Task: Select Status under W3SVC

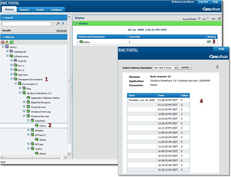Action: pos(43,153)
